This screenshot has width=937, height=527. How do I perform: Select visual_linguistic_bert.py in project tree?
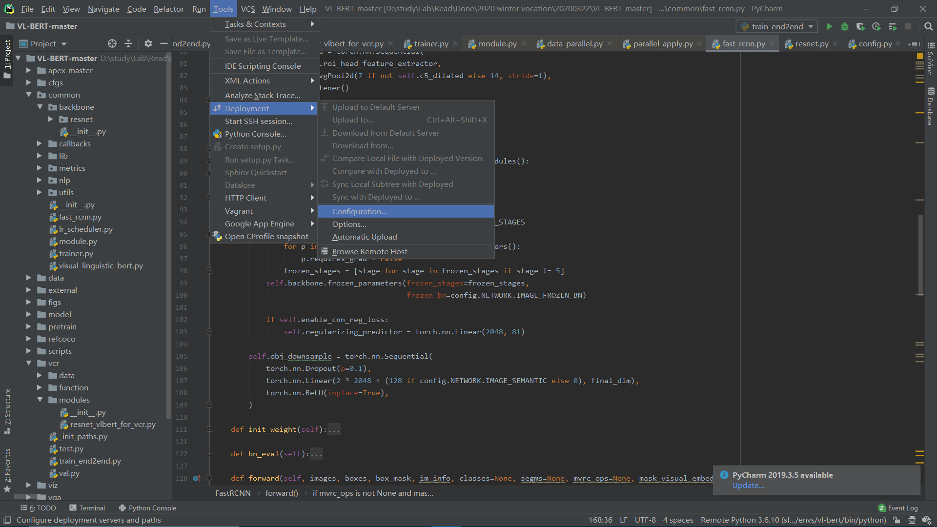point(101,265)
